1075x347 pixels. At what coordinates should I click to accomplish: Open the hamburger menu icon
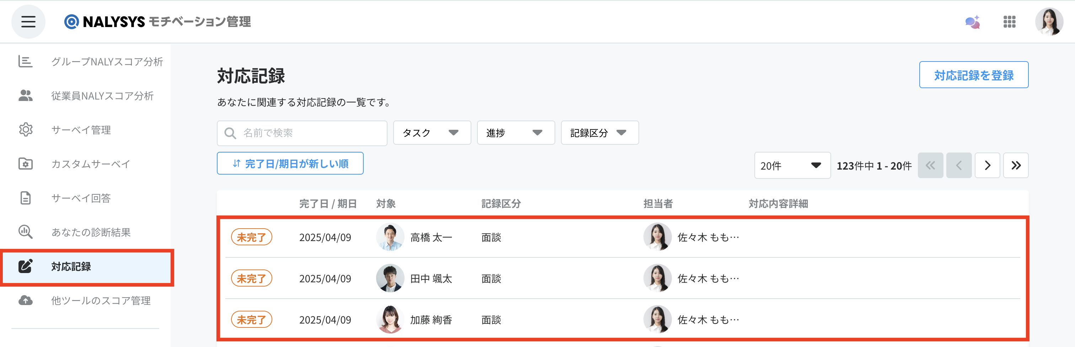[x=28, y=22]
